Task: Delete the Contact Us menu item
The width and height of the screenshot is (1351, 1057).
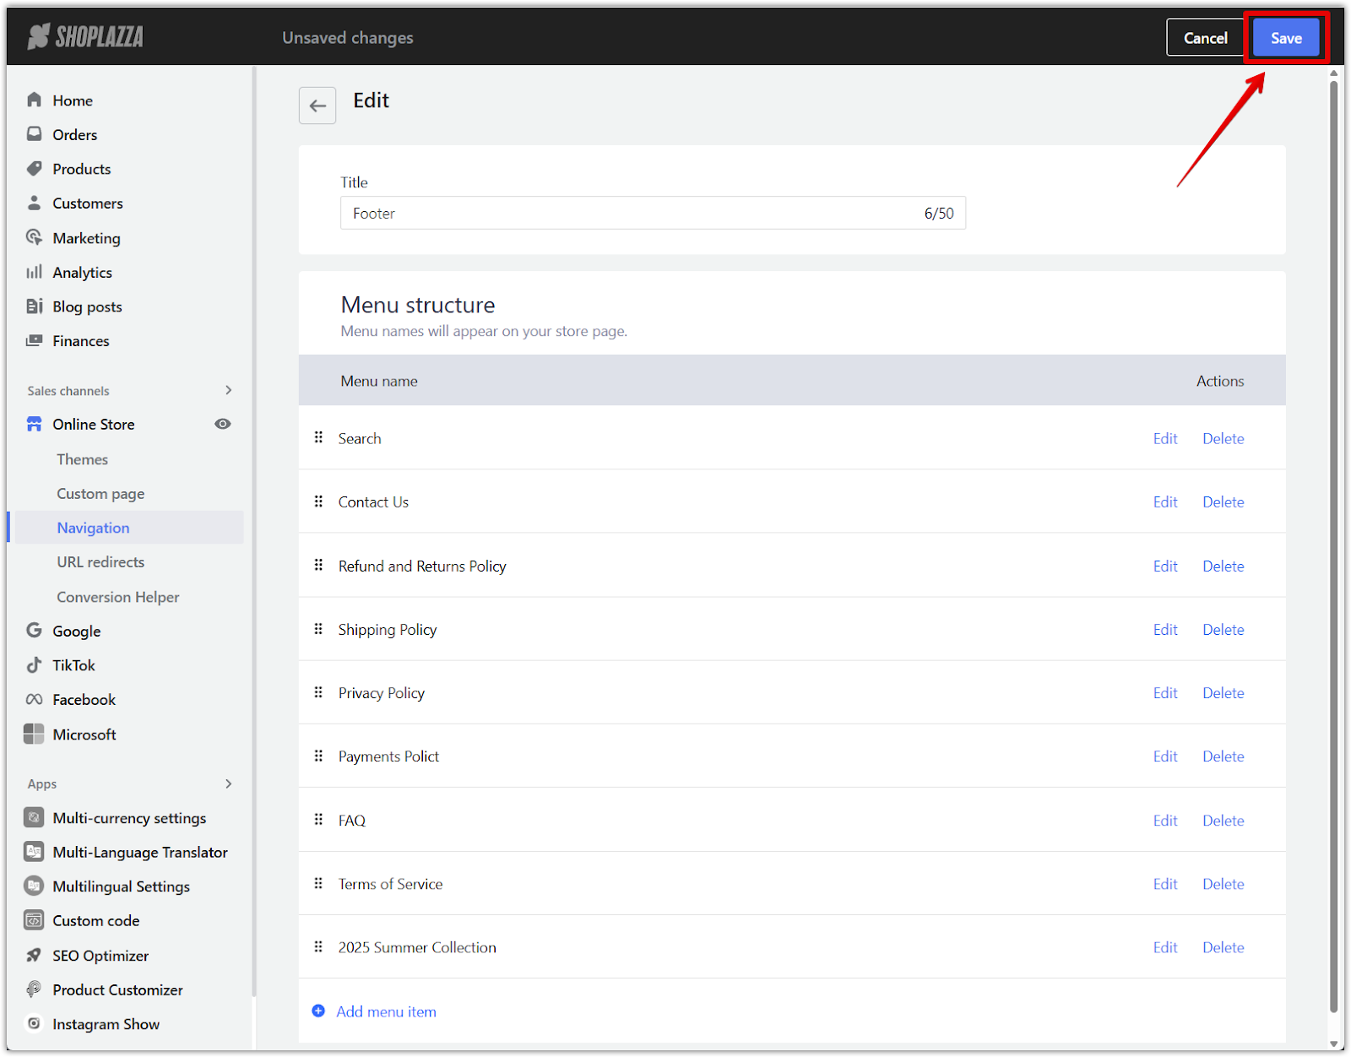Action: coord(1223,501)
